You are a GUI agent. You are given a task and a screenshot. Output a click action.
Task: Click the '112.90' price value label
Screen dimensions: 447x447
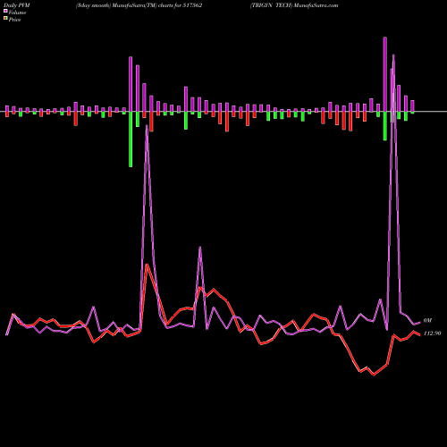[x=432, y=333]
